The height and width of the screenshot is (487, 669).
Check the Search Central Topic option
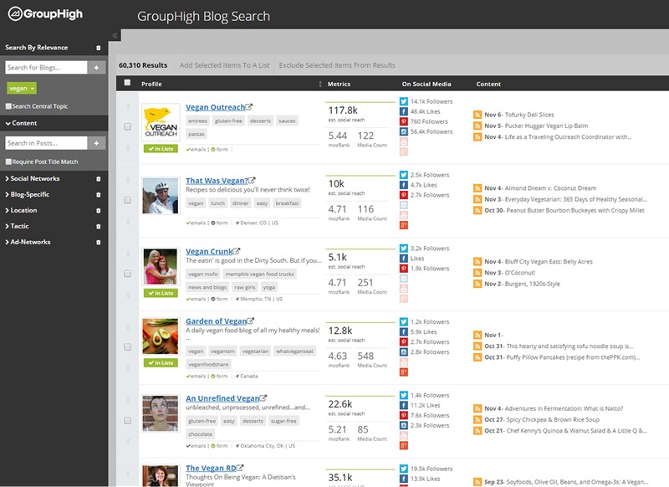tap(8, 106)
